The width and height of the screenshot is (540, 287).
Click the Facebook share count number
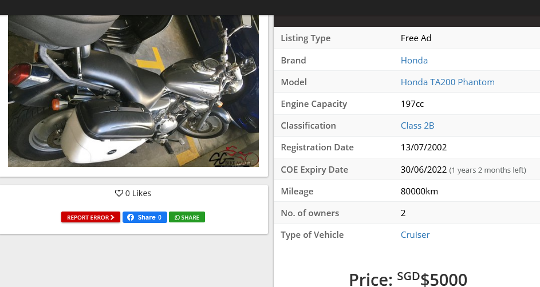160,217
